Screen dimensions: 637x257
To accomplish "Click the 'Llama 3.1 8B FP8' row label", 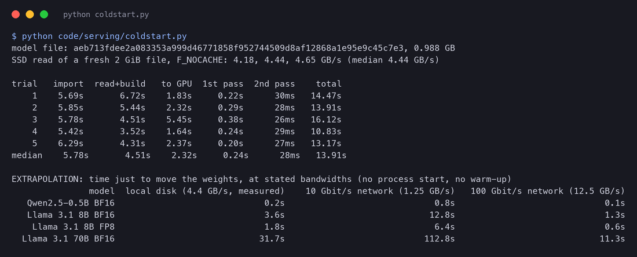I will (x=73, y=227).
